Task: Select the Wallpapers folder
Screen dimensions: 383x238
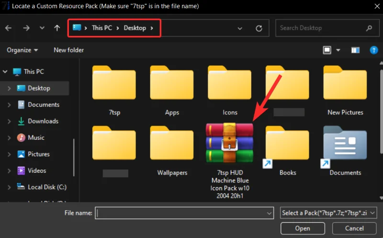Action: click(x=172, y=151)
